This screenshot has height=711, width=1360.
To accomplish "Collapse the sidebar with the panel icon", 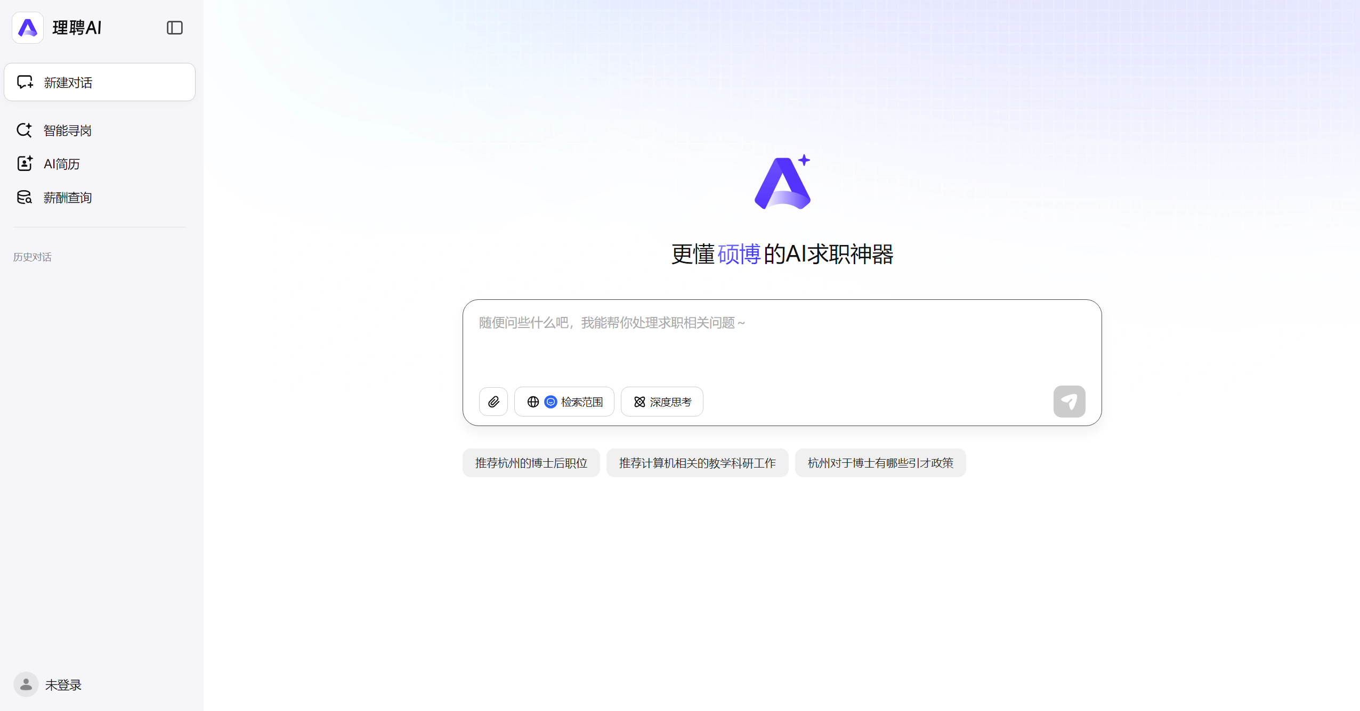I will [174, 27].
